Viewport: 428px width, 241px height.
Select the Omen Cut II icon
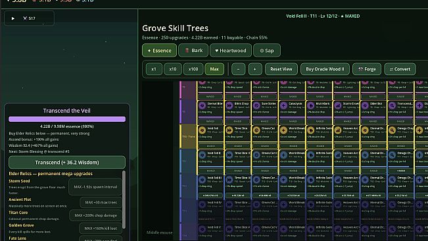coord(256,155)
